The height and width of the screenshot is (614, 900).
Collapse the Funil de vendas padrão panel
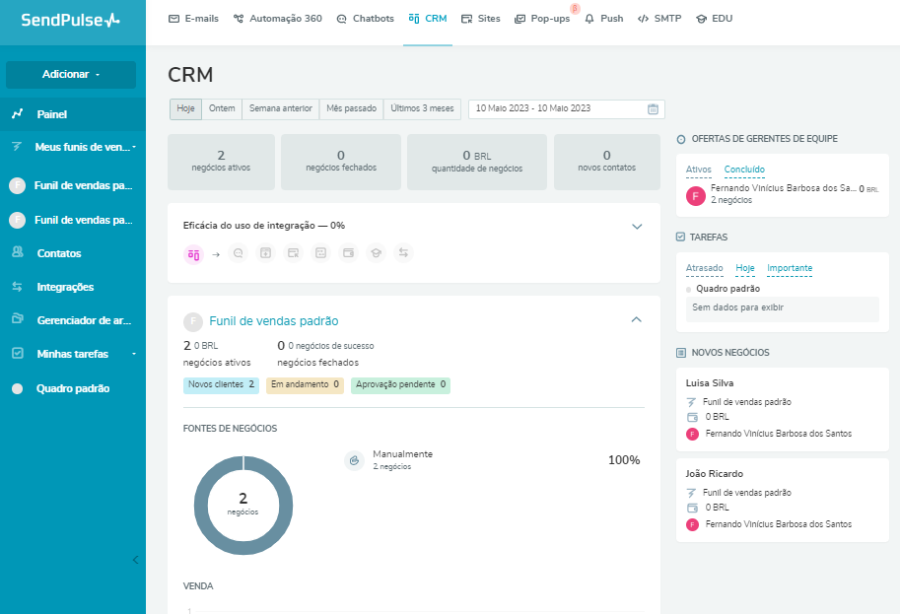[637, 319]
